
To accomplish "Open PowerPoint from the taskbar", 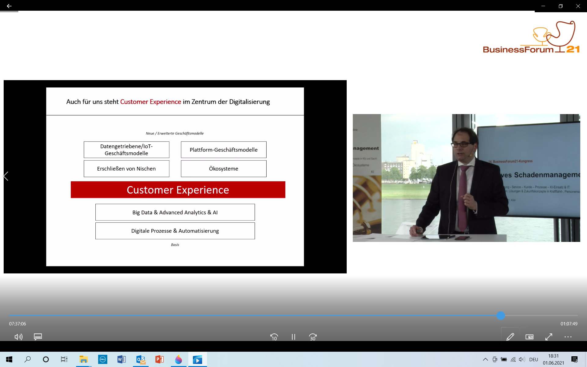I will [159, 359].
